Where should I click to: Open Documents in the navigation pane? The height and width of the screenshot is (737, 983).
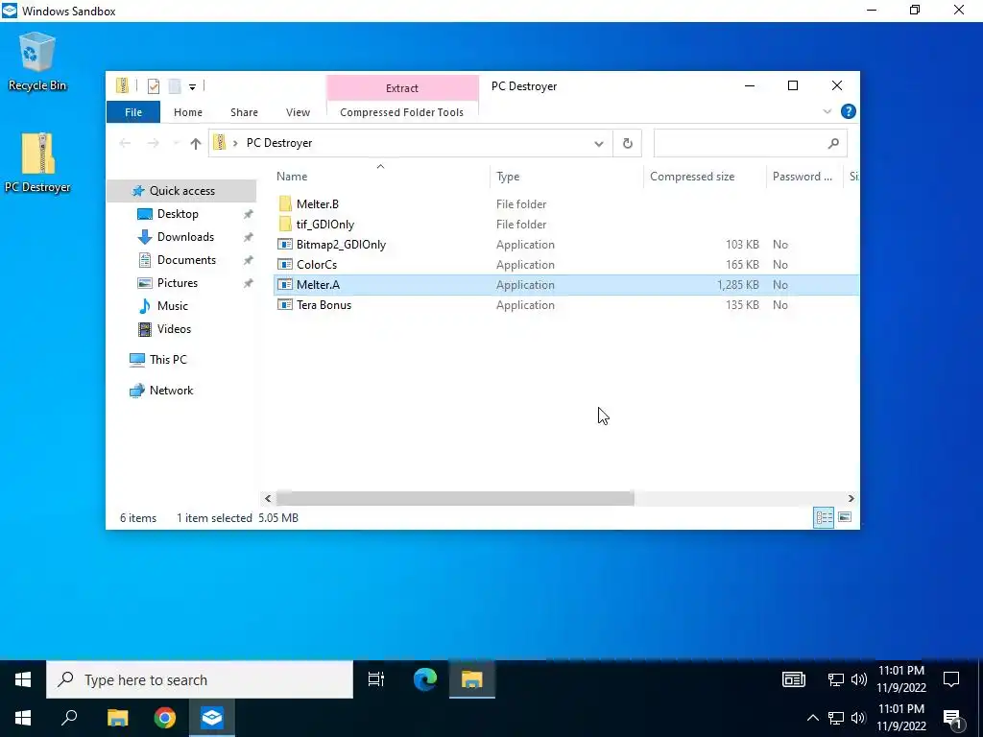186,260
